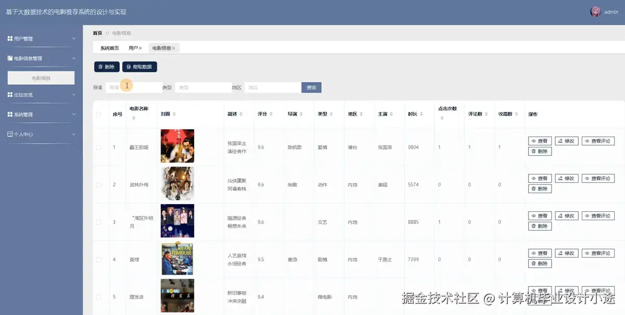Viewport: 625px width, 315px height.
Task: Check the checkbox for 茶馆 row
Action: click(x=98, y=259)
